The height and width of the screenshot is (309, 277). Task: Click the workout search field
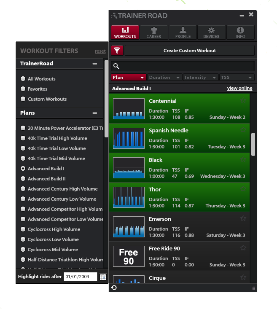coord(183,66)
